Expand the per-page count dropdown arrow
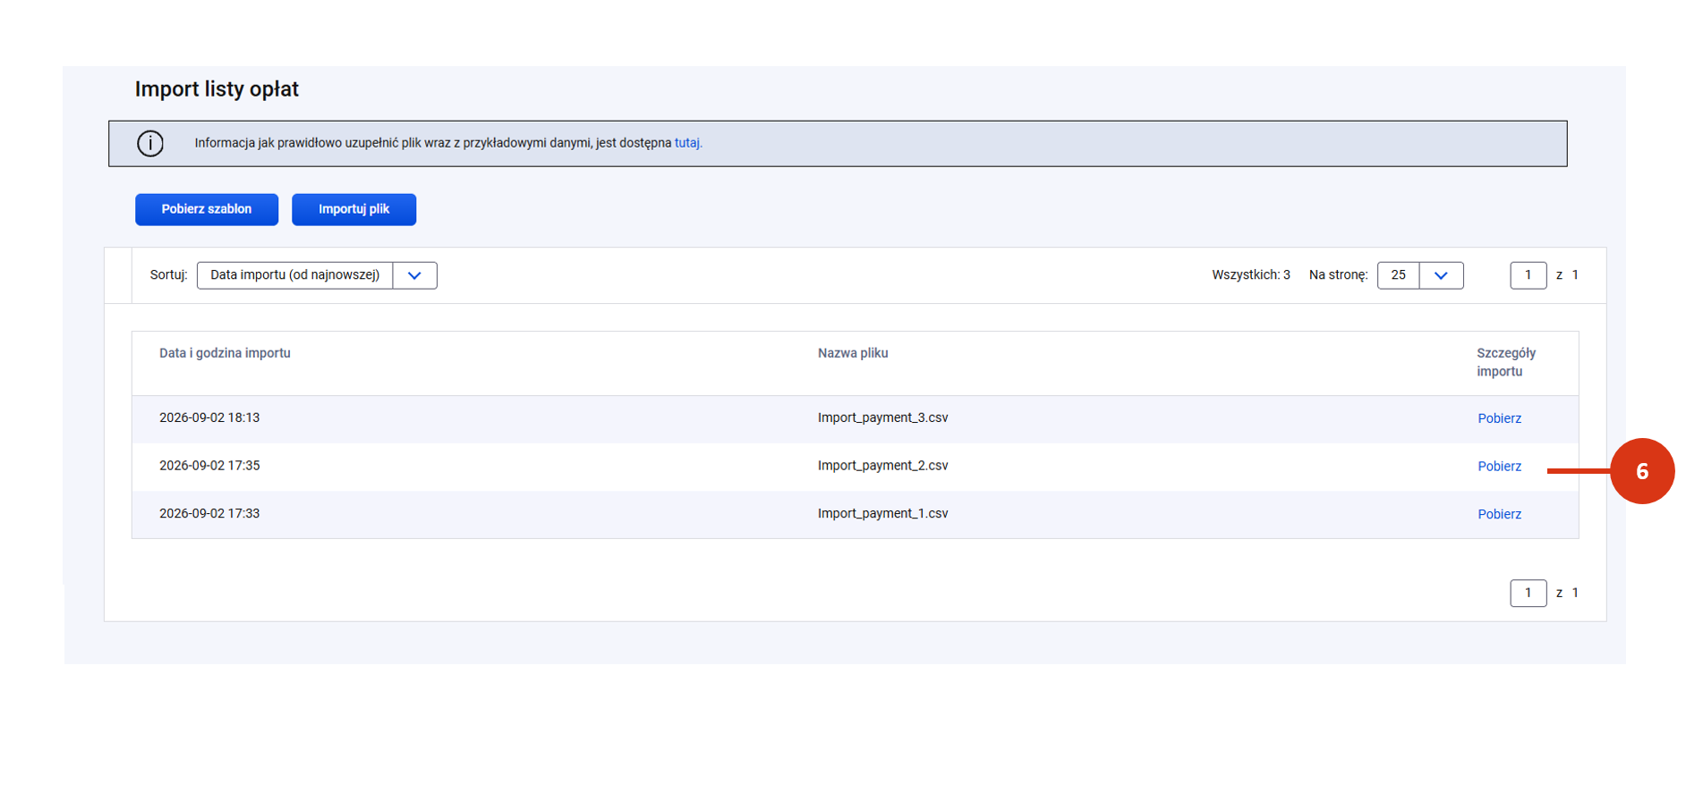1703x809 pixels. pos(1441,275)
